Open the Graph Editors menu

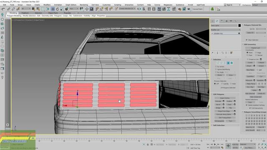click(x=71, y=5)
